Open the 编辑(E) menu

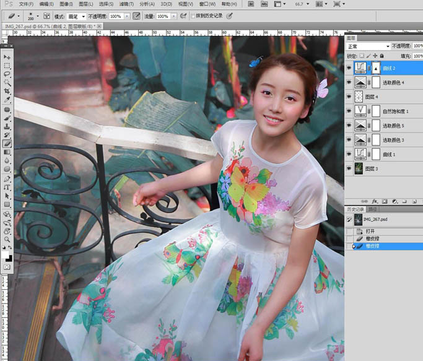click(46, 4)
